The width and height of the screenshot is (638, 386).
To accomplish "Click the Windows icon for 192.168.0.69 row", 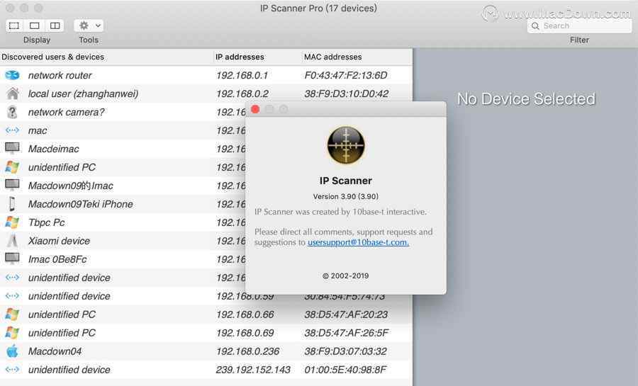I will point(12,332).
